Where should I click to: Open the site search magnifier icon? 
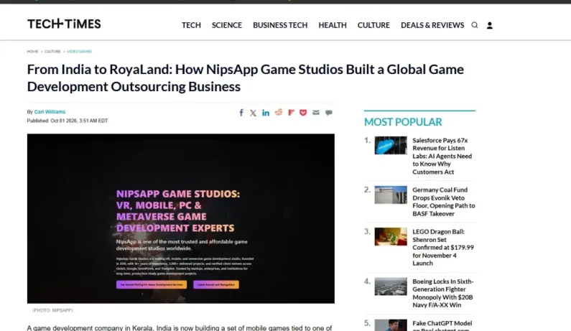click(x=475, y=25)
